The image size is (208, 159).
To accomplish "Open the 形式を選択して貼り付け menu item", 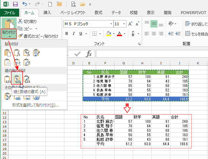I will tap(35, 105).
